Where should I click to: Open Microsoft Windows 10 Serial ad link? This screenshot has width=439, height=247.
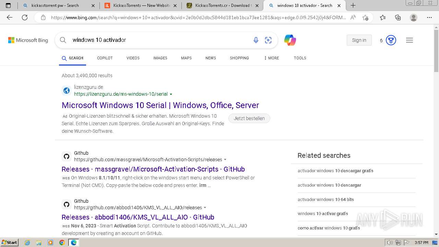[x=160, y=105]
